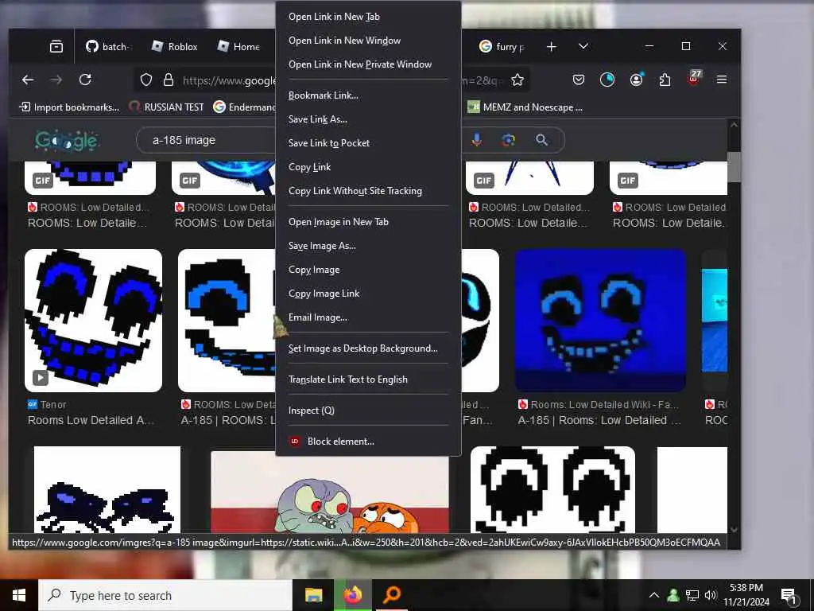Image resolution: width=814 pixels, height=611 pixels.
Task: Click the orange magnifier taskbar app
Action: pos(392,595)
